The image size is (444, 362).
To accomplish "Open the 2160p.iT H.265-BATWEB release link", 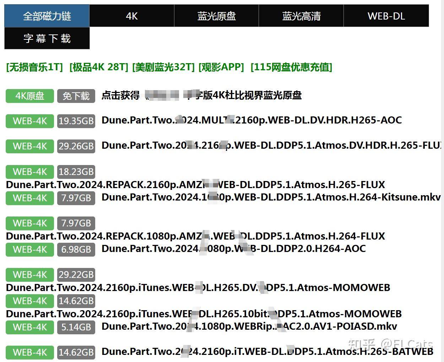I will [x=267, y=351].
